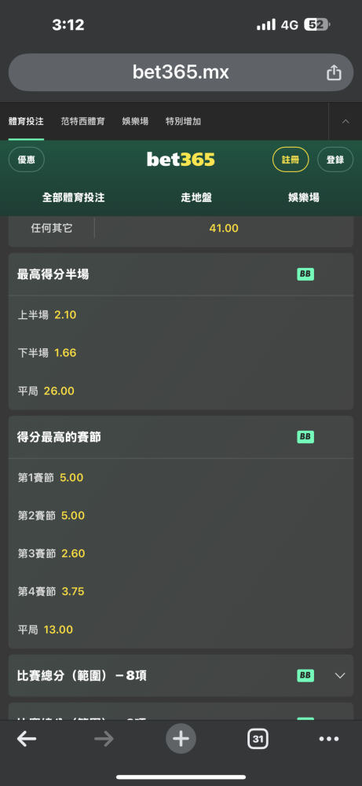Tap the BB badge beside 得分最高的賽節
362x786 pixels.
pos(305,436)
